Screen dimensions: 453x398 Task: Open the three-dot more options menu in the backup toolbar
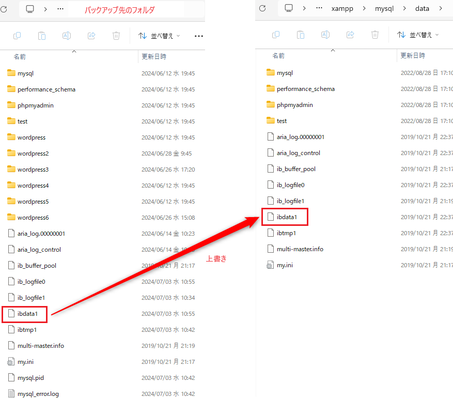click(x=199, y=36)
